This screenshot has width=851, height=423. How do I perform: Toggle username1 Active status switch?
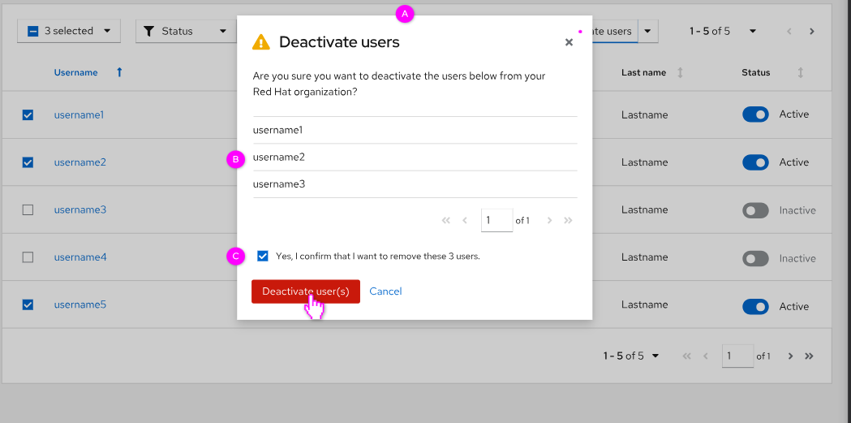[755, 114]
